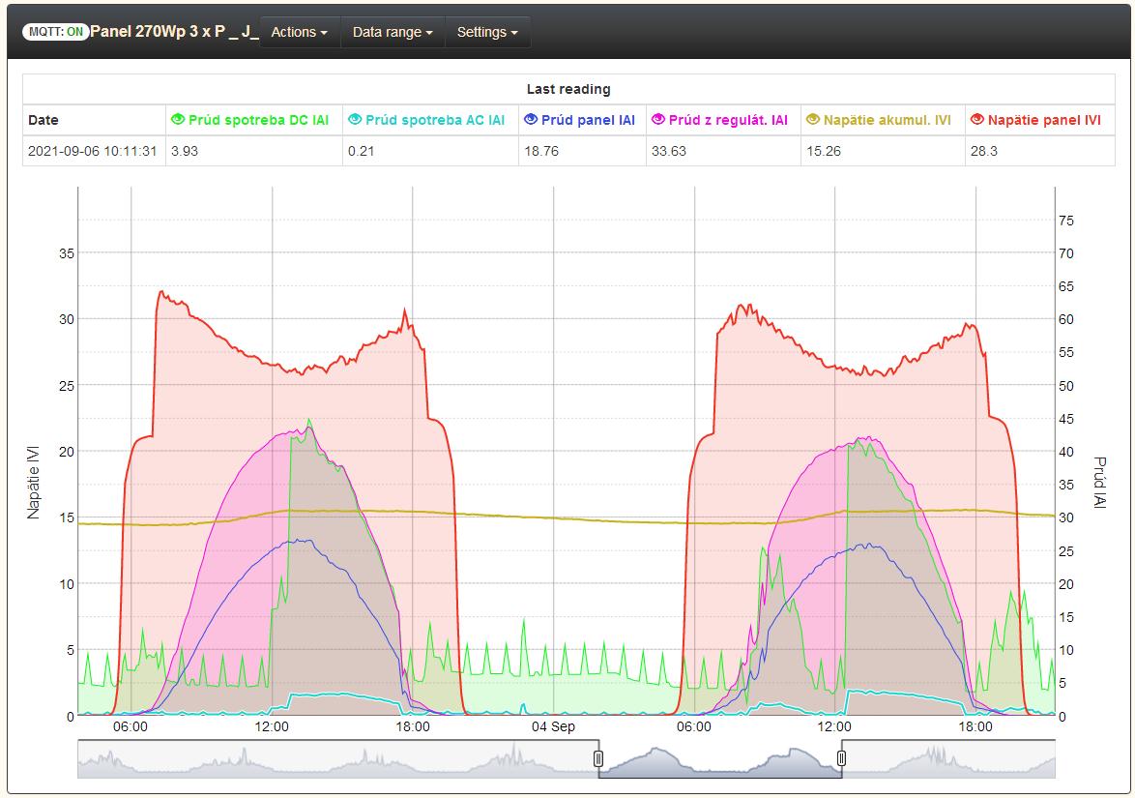Click the selected window in range overview
1135x798 pixels.
[x=720, y=760]
